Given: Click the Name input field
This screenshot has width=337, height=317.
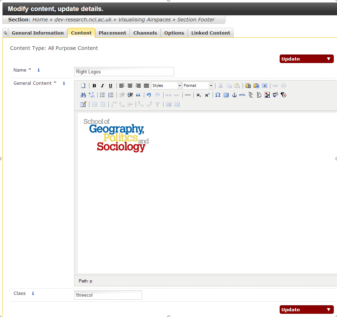Looking at the screenshot, I should click(x=124, y=72).
